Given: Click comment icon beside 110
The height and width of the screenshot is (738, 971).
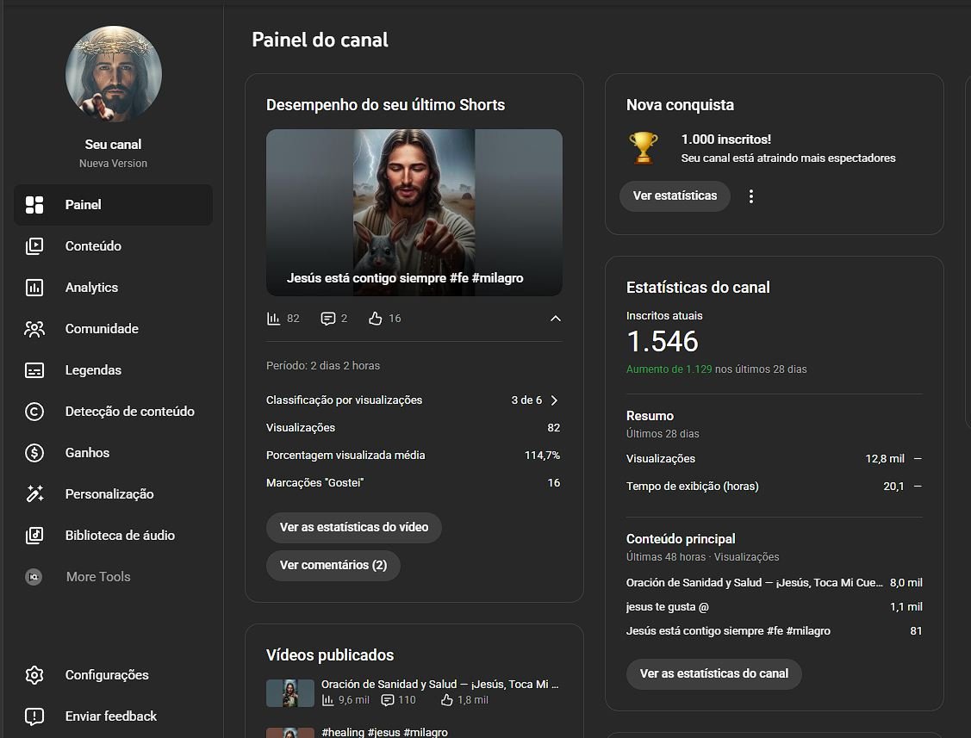Looking at the screenshot, I should tap(388, 700).
